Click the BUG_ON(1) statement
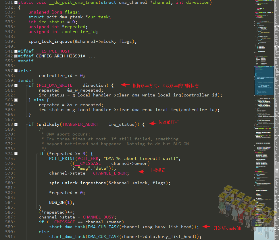This screenshot has height=240, width=279. click(x=62, y=202)
